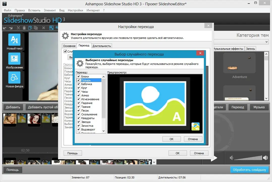This screenshot has height=182, width=272.
Task: Delete element with the X toolbar icon
Action: coord(44,28)
